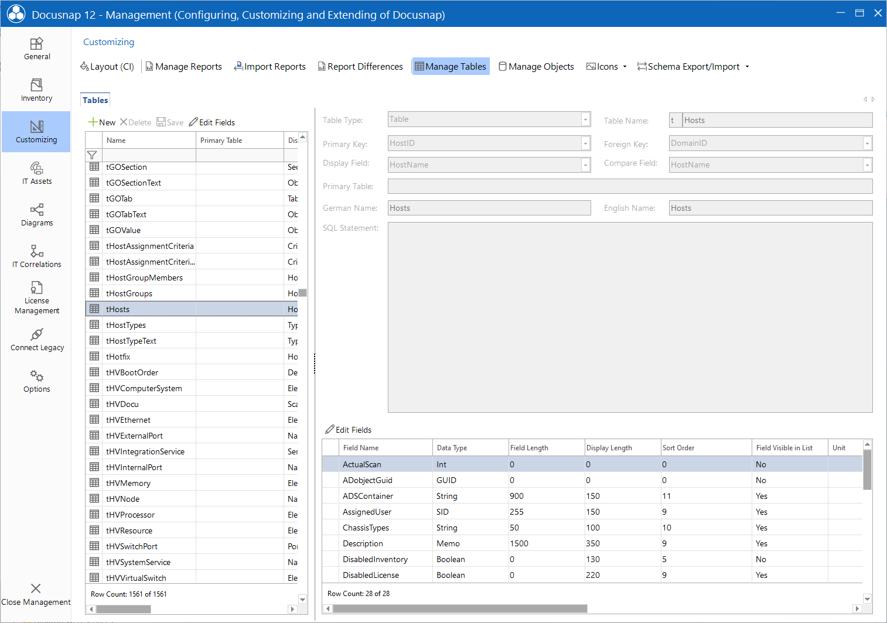
Task: Click tables list vertical scrollbar thumb
Action: click(x=303, y=293)
